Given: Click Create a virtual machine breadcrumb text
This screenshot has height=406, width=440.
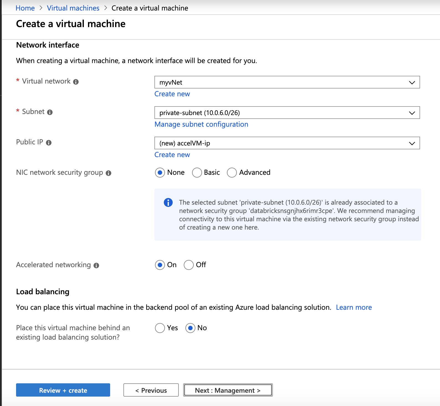Looking at the screenshot, I should (x=150, y=8).
